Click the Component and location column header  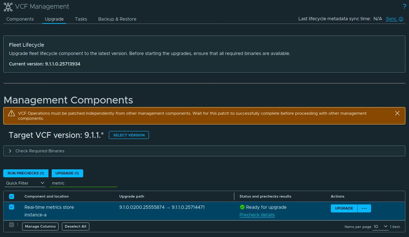click(47, 196)
